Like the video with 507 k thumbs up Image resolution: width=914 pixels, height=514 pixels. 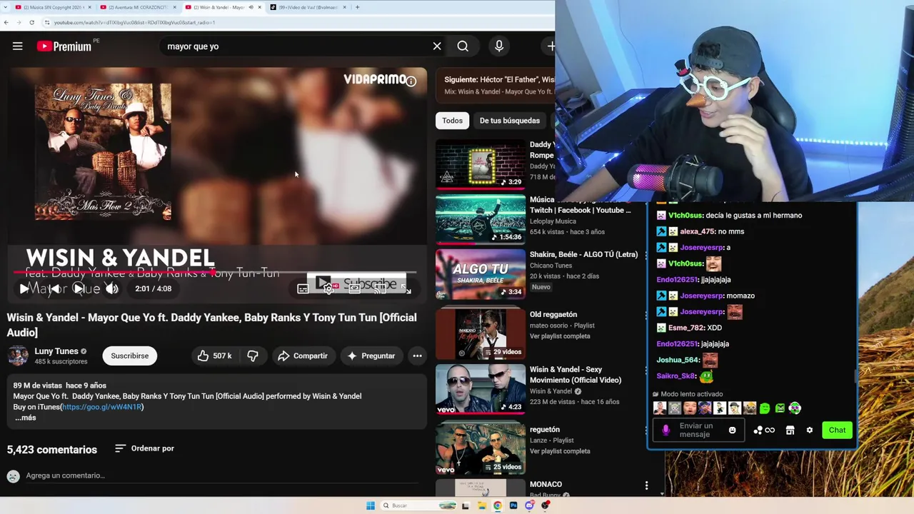point(214,356)
